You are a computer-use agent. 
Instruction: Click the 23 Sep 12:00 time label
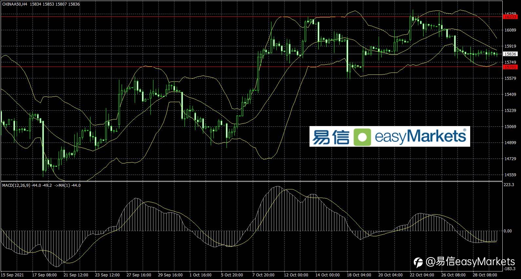[x=107, y=275]
